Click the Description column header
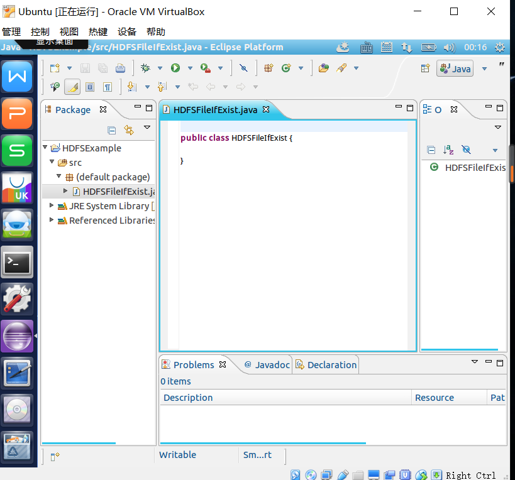The width and height of the screenshot is (515, 480). point(285,398)
